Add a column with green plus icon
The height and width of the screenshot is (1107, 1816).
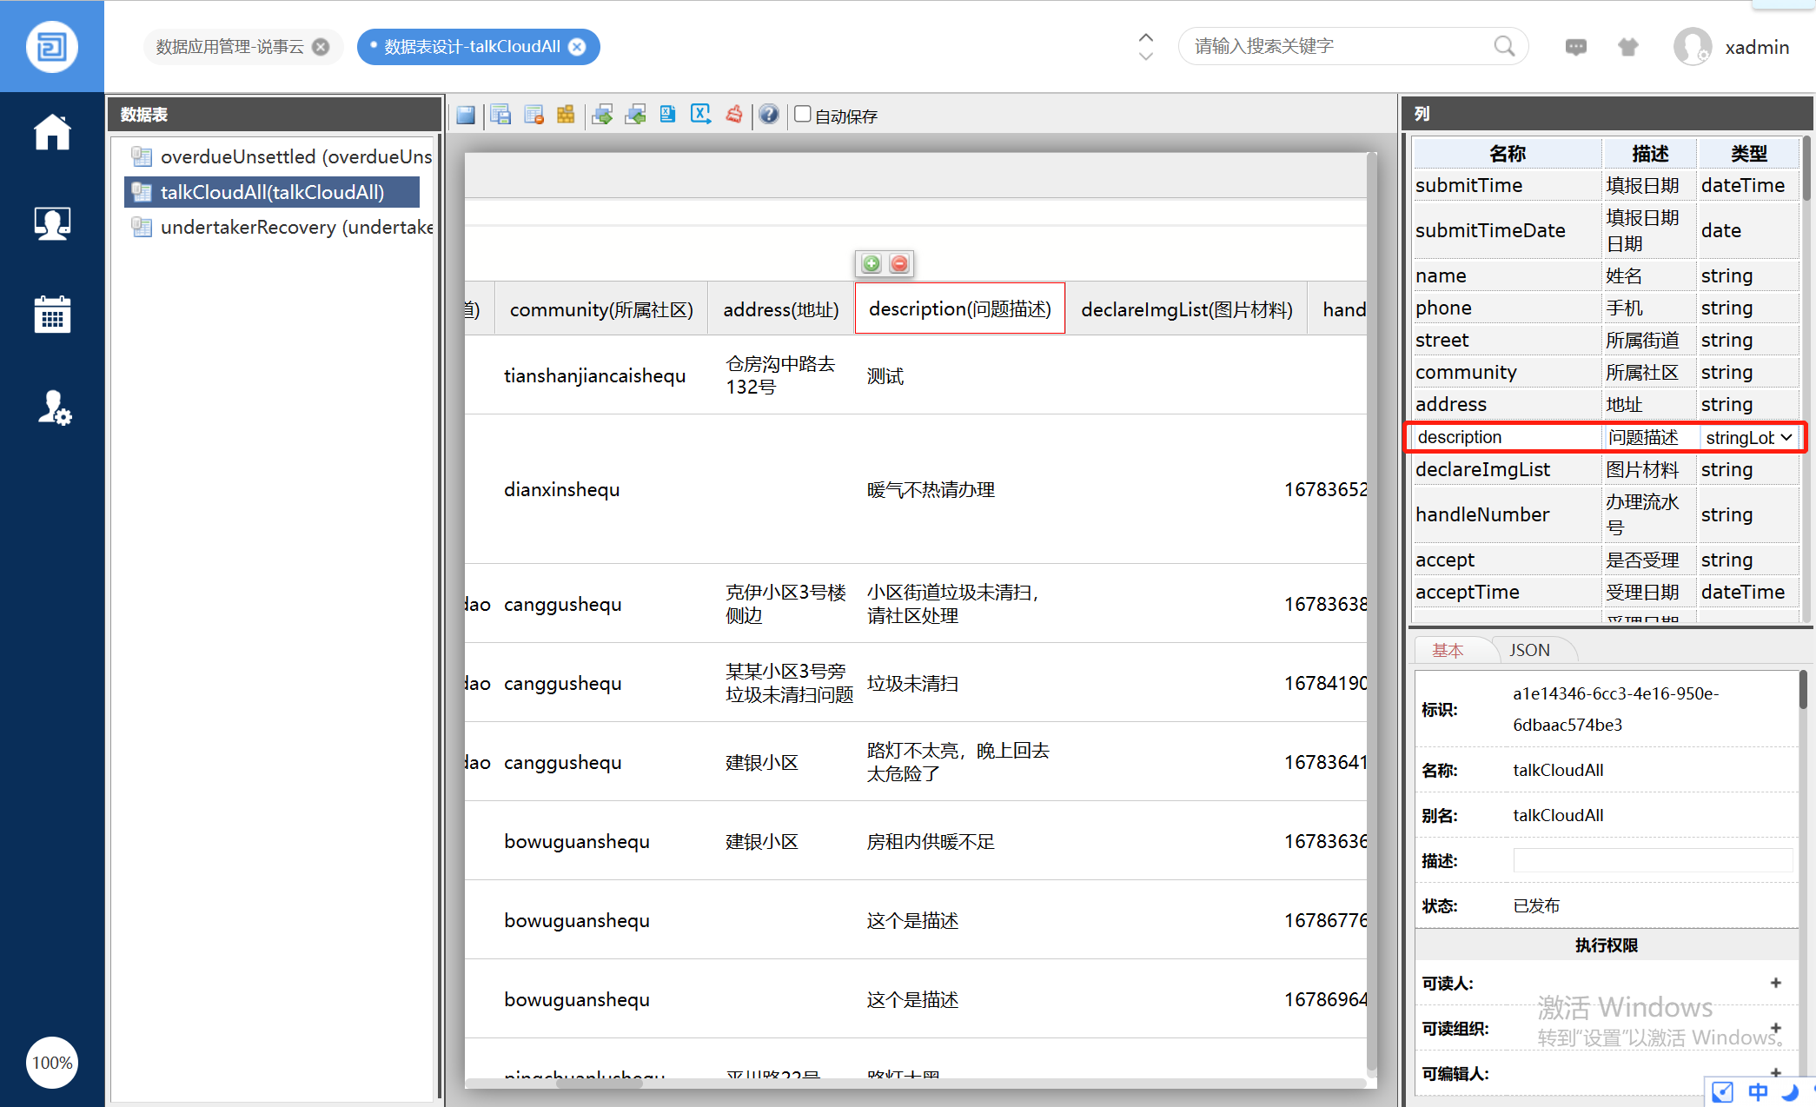[872, 263]
